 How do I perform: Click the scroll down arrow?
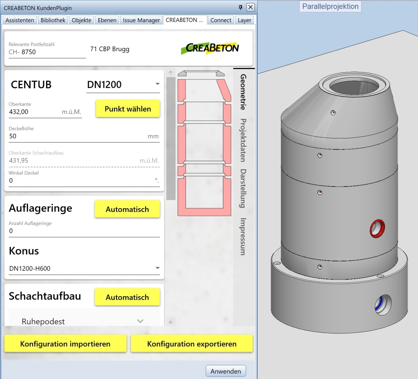point(171,322)
